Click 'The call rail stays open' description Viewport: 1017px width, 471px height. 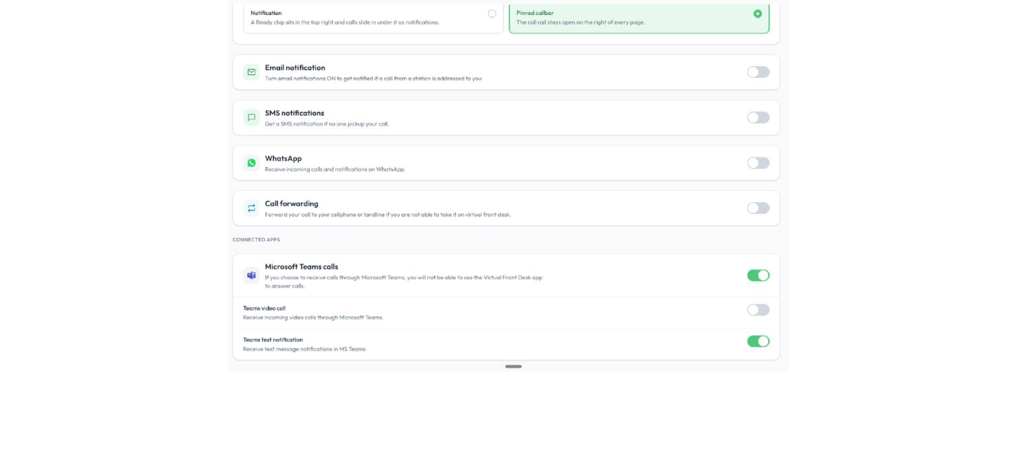580,22
